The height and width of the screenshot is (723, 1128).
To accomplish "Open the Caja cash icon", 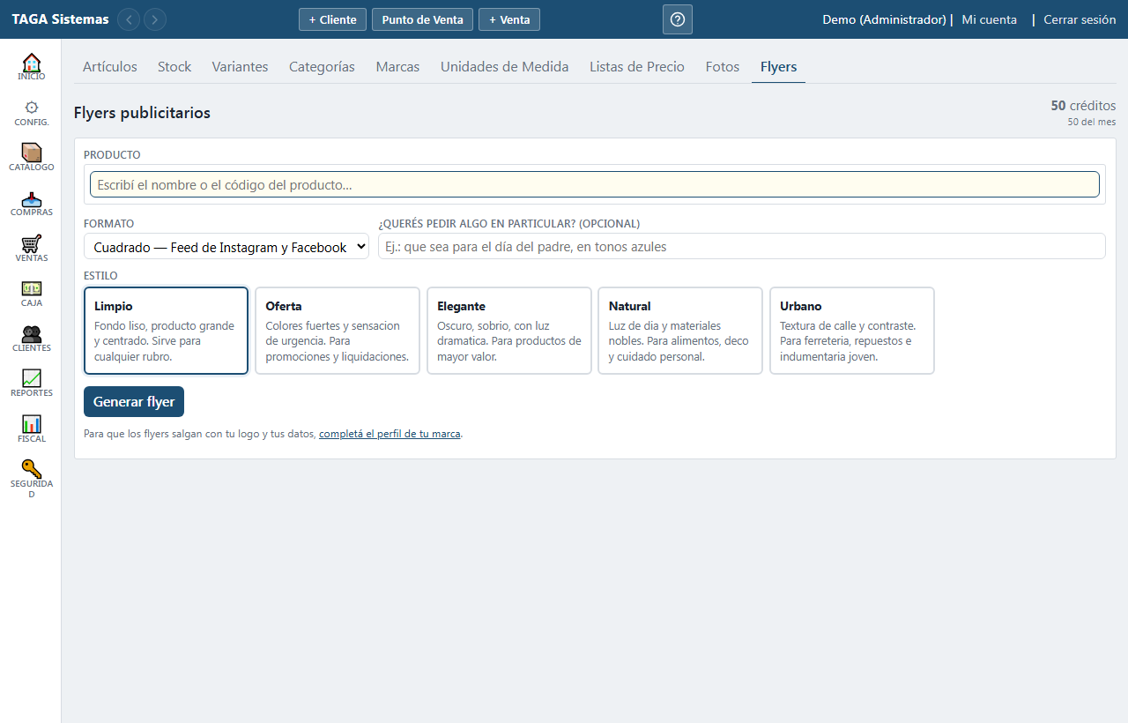I will (x=31, y=288).
